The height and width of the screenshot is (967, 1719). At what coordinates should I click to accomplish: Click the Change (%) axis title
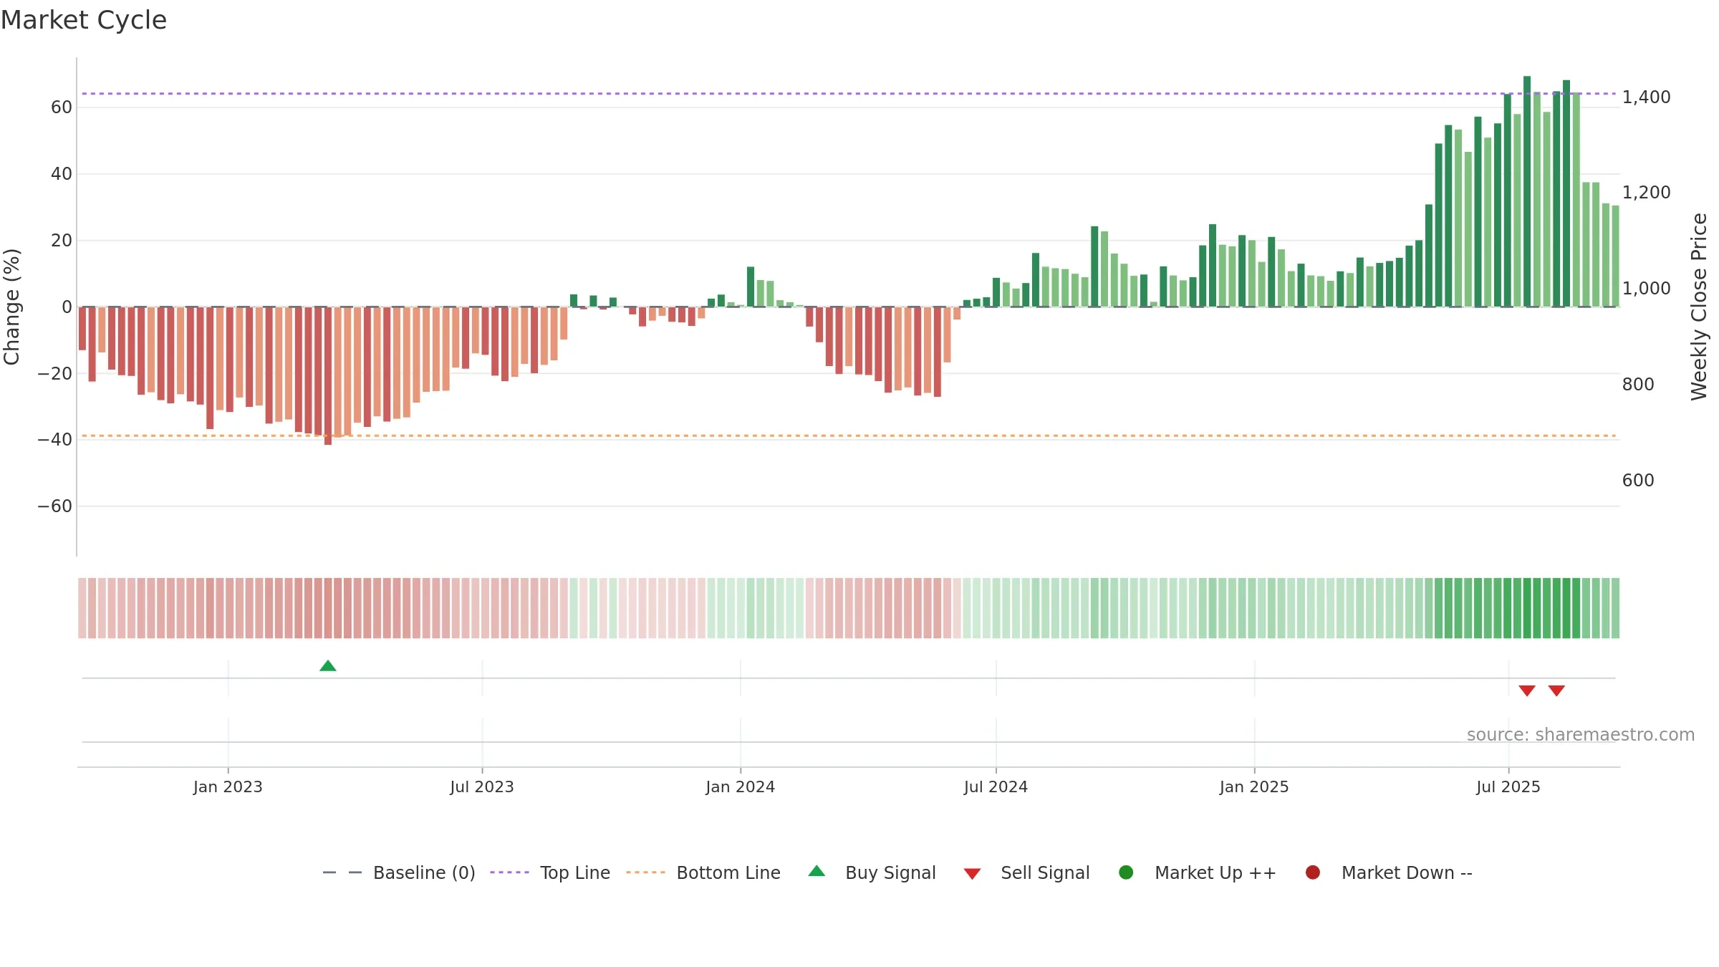pos(12,307)
